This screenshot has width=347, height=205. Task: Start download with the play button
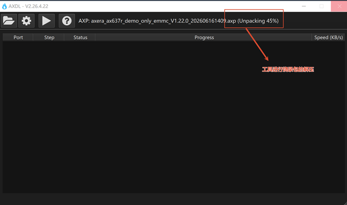point(46,21)
